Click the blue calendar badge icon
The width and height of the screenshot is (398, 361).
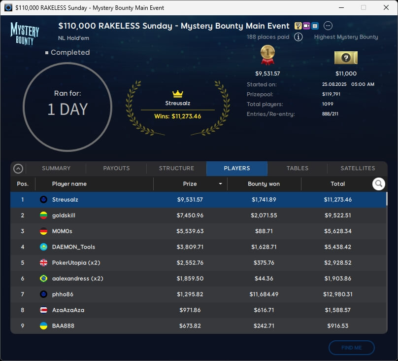coord(315,26)
